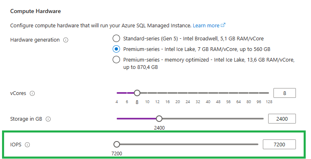Set vCores slider to 32 tick
The height and width of the screenshot is (159, 311).
(x=198, y=93)
